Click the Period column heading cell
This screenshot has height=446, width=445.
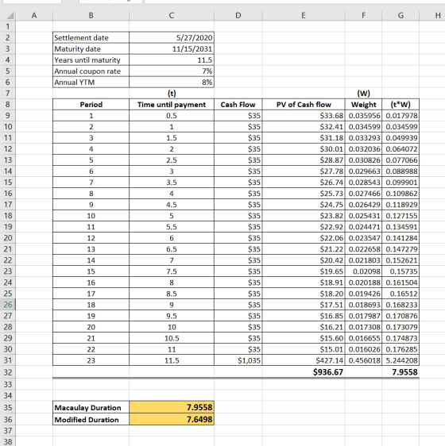point(91,105)
